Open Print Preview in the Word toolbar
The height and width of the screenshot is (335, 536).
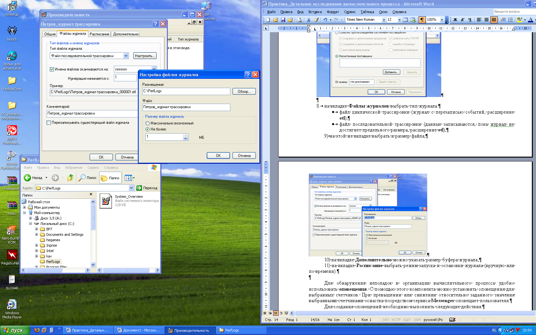pos(300,20)
